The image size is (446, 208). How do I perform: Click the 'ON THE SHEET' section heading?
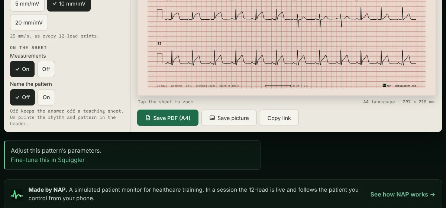pos(28,48)
